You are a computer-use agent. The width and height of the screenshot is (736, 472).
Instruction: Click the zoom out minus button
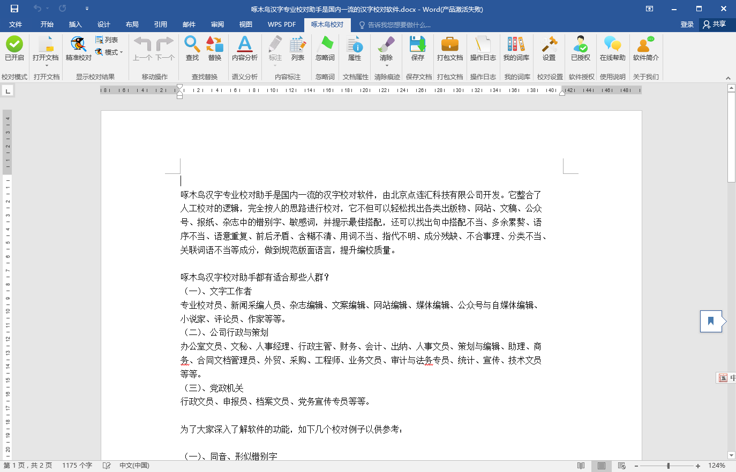pos(636,466)
